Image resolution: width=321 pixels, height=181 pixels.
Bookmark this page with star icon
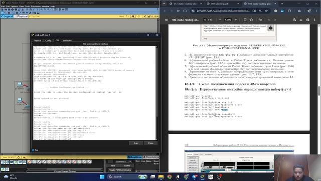[x=266, y=11]
